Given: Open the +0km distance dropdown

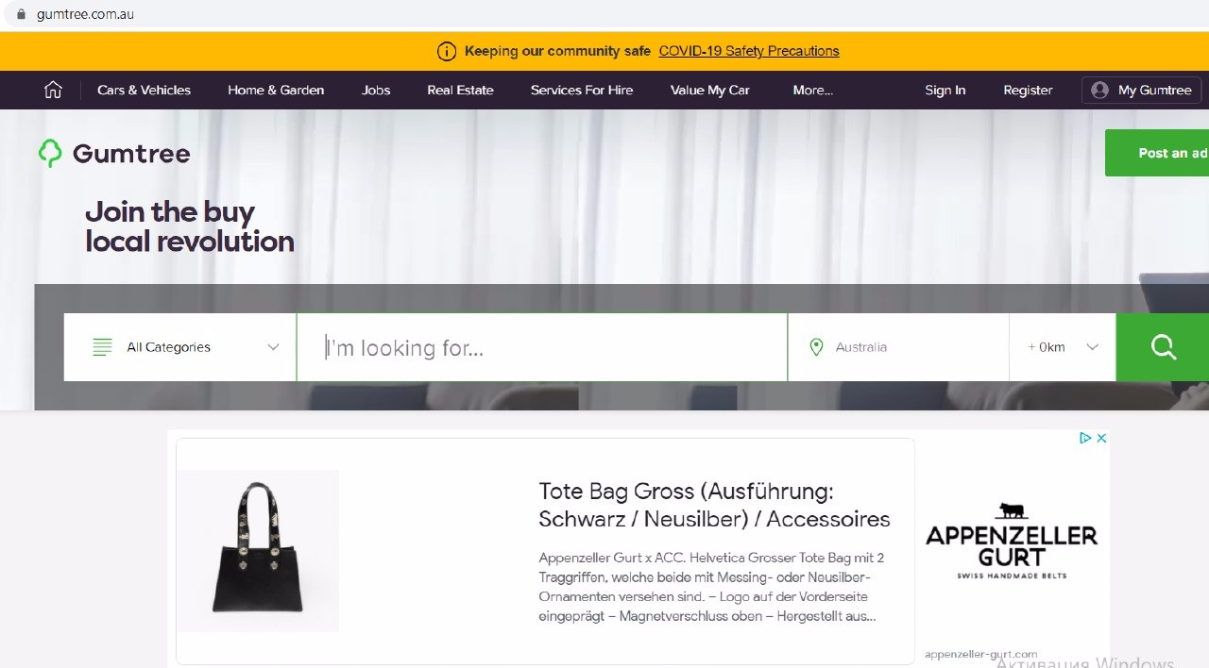Looking at the screenshot, I should (x=1063, y=347).
